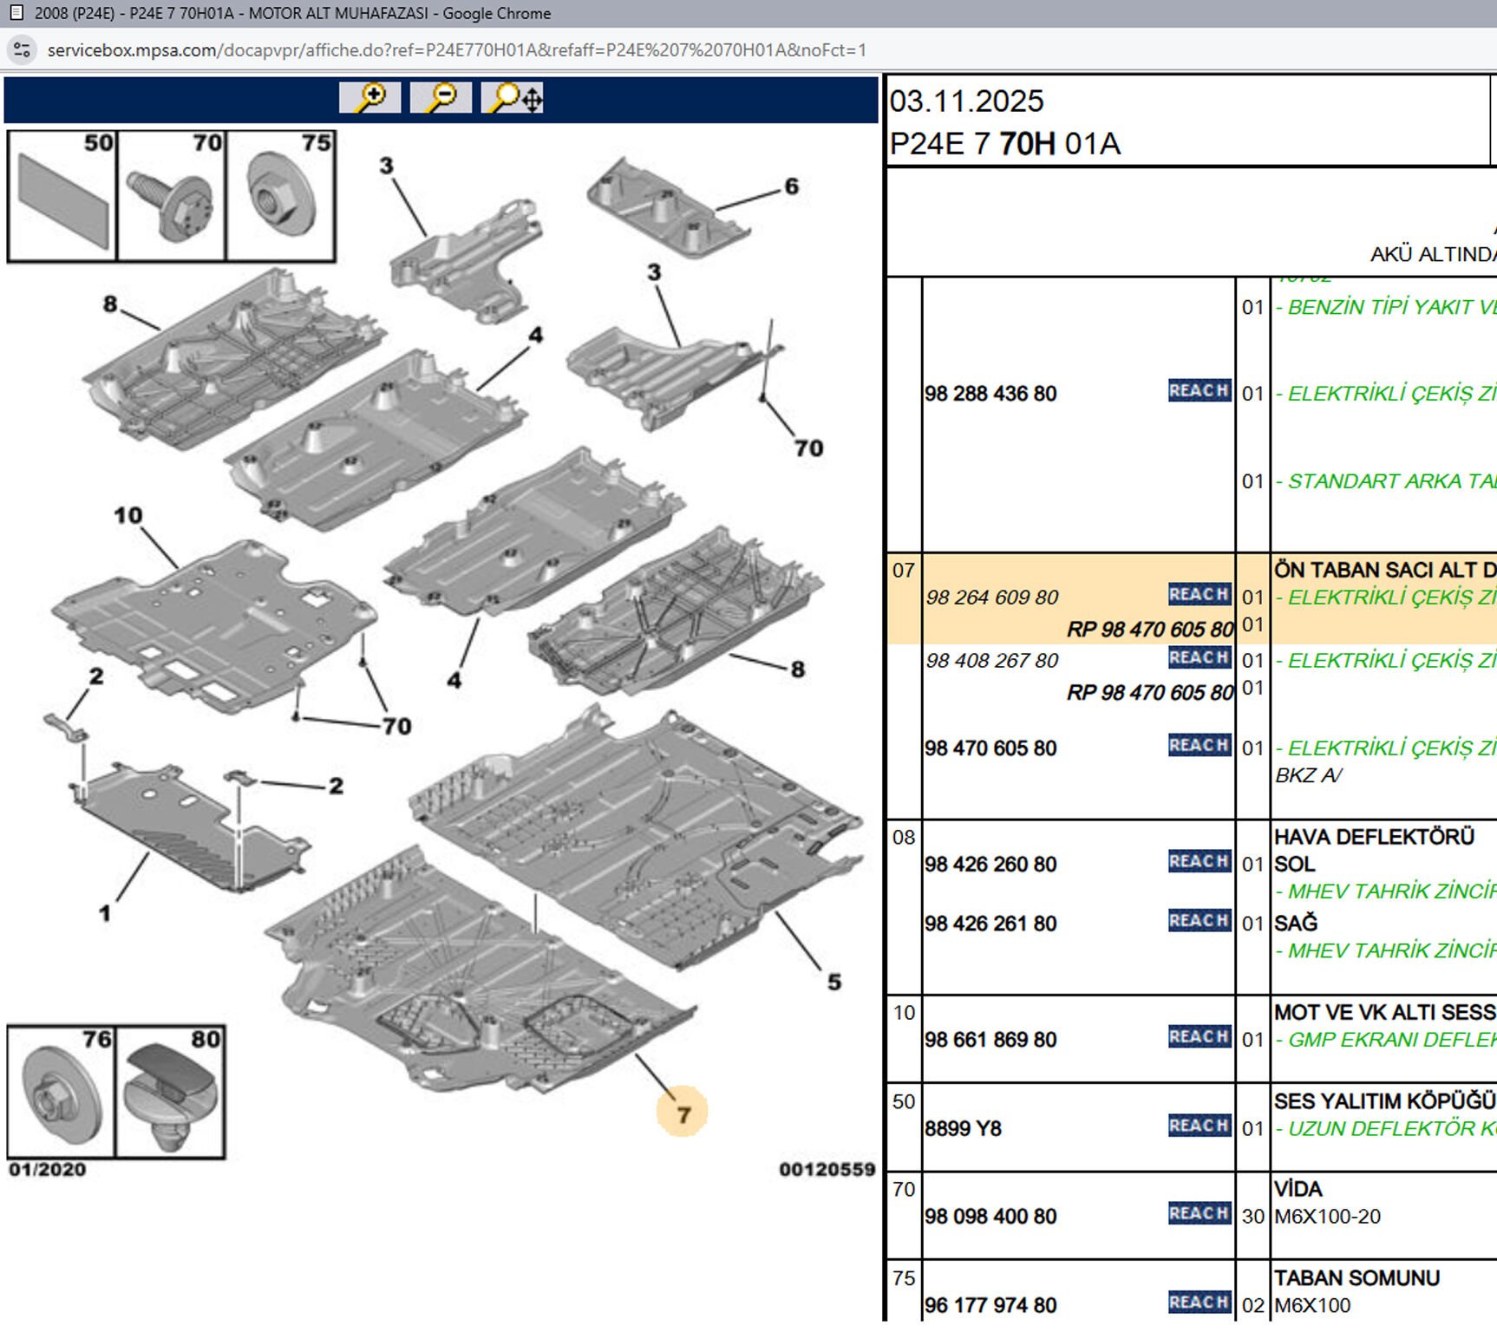Open thumbnail 80 clip fastener image

point(170,1093)
